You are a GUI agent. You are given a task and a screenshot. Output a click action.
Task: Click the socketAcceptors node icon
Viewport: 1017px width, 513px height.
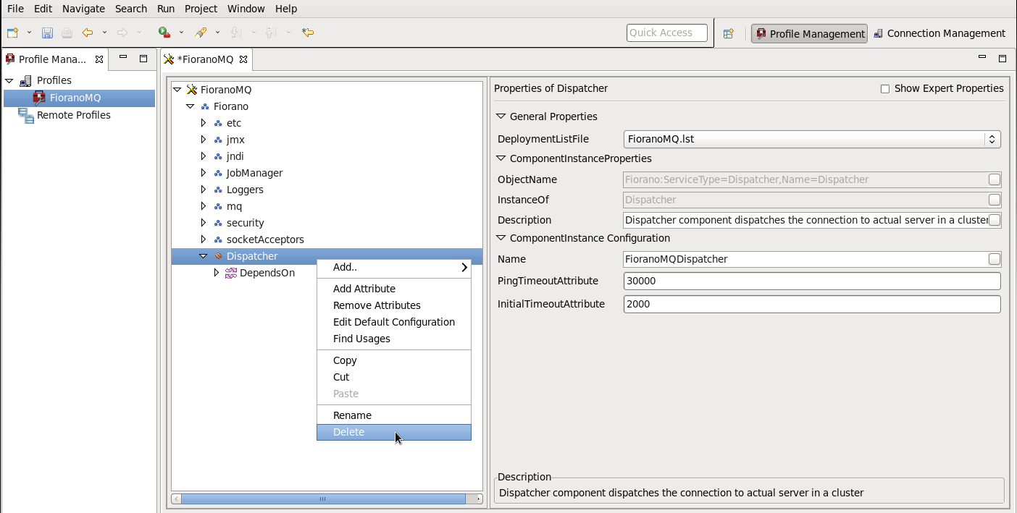(x=218, y=239)
